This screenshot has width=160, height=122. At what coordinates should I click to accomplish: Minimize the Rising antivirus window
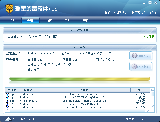[144, 3]
